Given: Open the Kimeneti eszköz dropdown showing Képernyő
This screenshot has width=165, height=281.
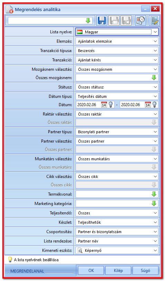Looking at the screenshot, I should [x=117, y=250].
